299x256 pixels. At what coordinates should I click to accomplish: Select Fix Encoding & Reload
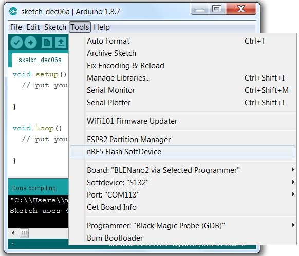click(182, 66)
